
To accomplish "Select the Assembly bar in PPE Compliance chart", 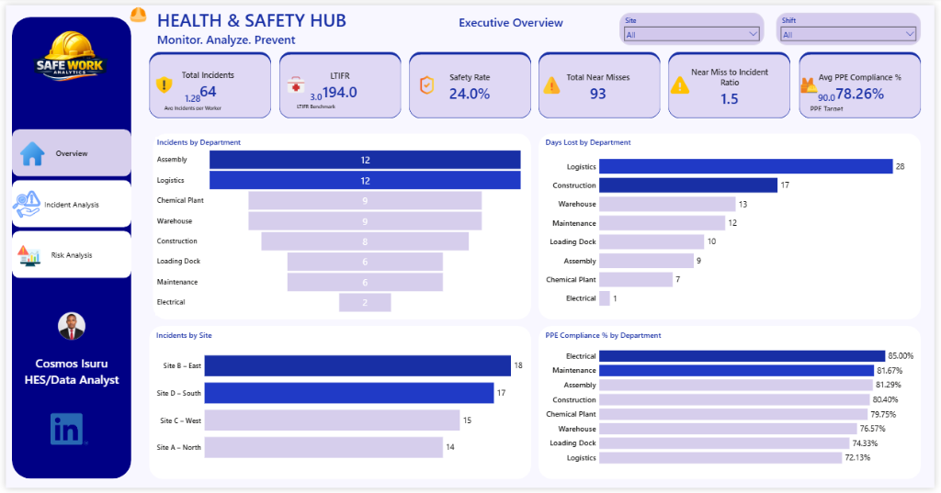I will [x=736, y=385].
